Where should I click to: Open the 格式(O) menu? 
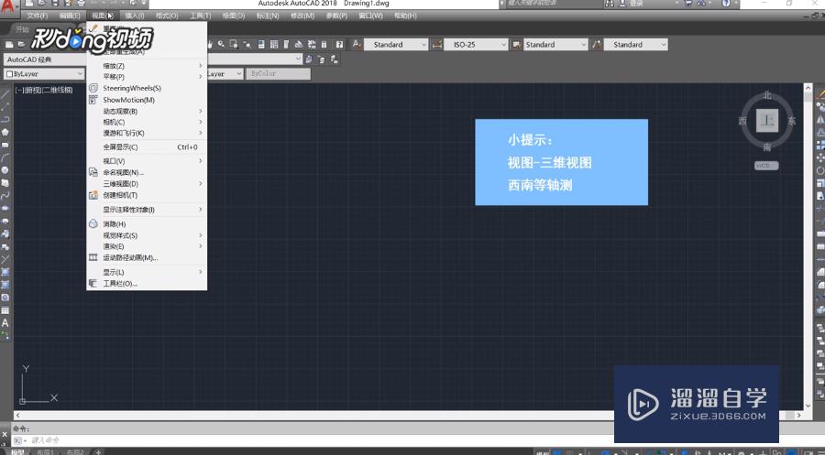point(167,16)
